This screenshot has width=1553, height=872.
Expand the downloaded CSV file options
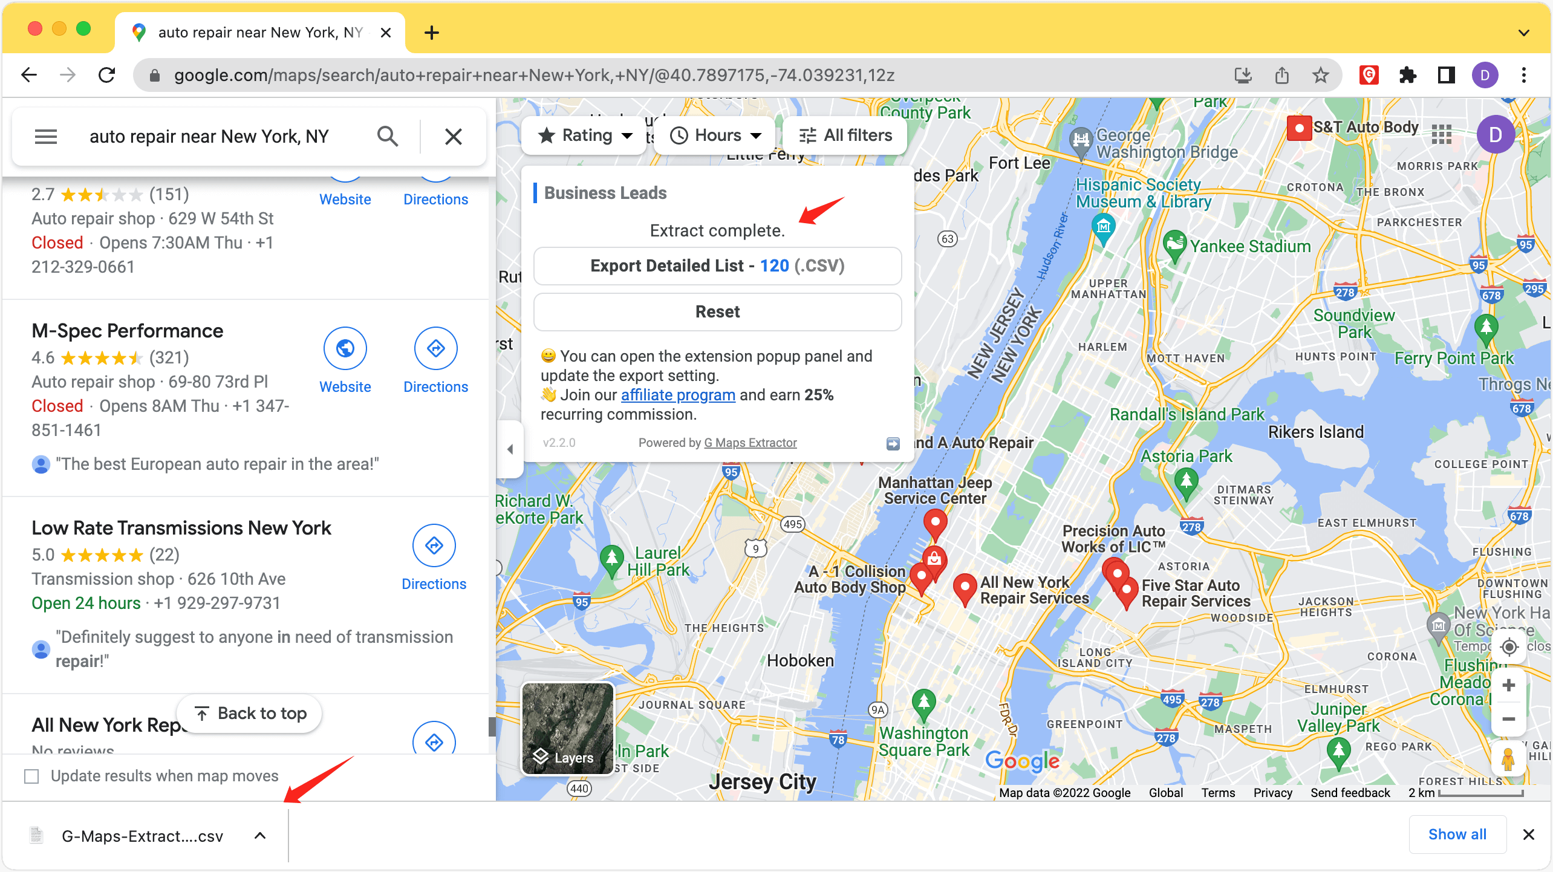point(260,836)
